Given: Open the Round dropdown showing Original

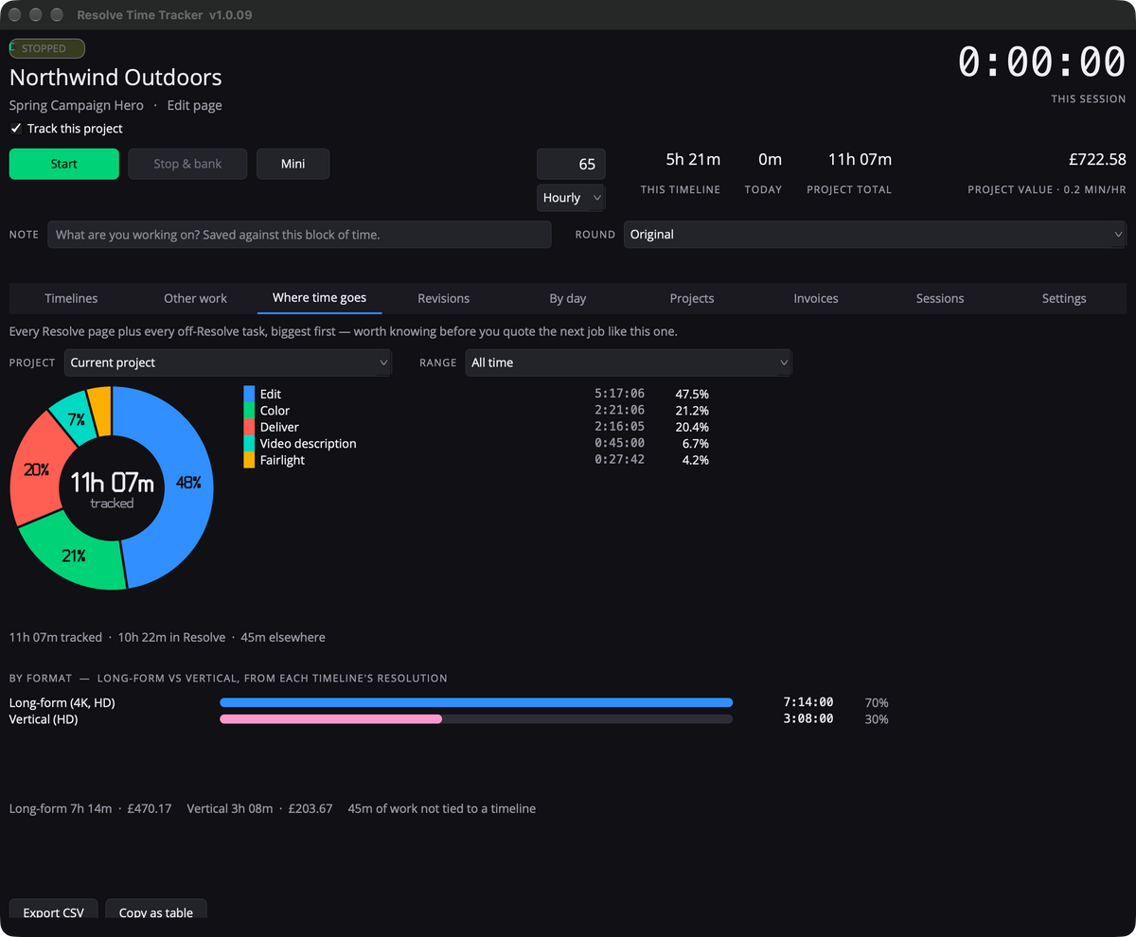Looking at the screenshot, I should pos(875,235).
